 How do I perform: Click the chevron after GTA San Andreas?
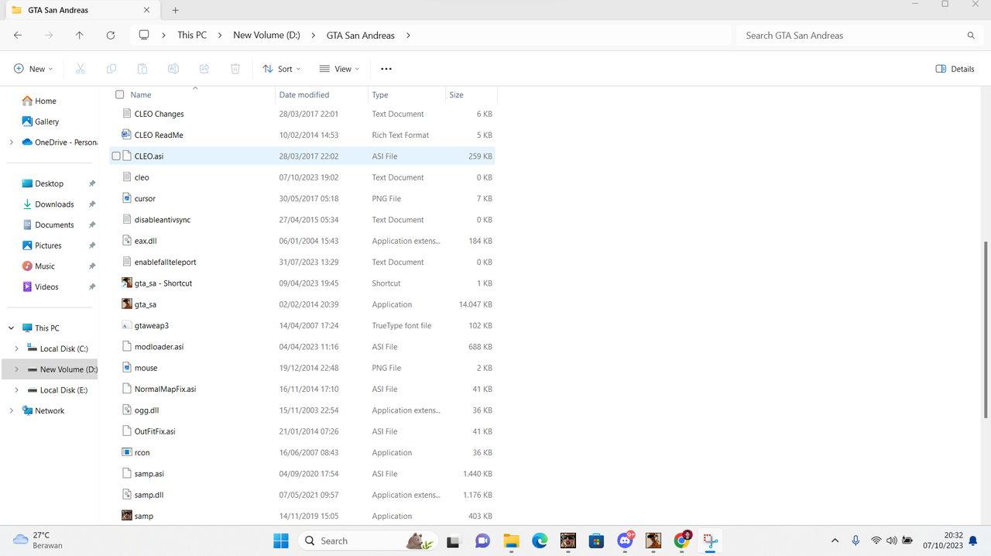(408, 36)
